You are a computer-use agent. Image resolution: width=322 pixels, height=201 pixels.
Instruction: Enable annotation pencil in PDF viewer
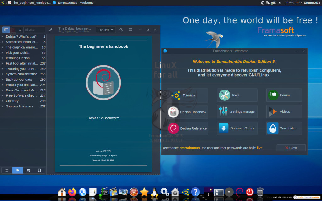(x=51, y=30)
